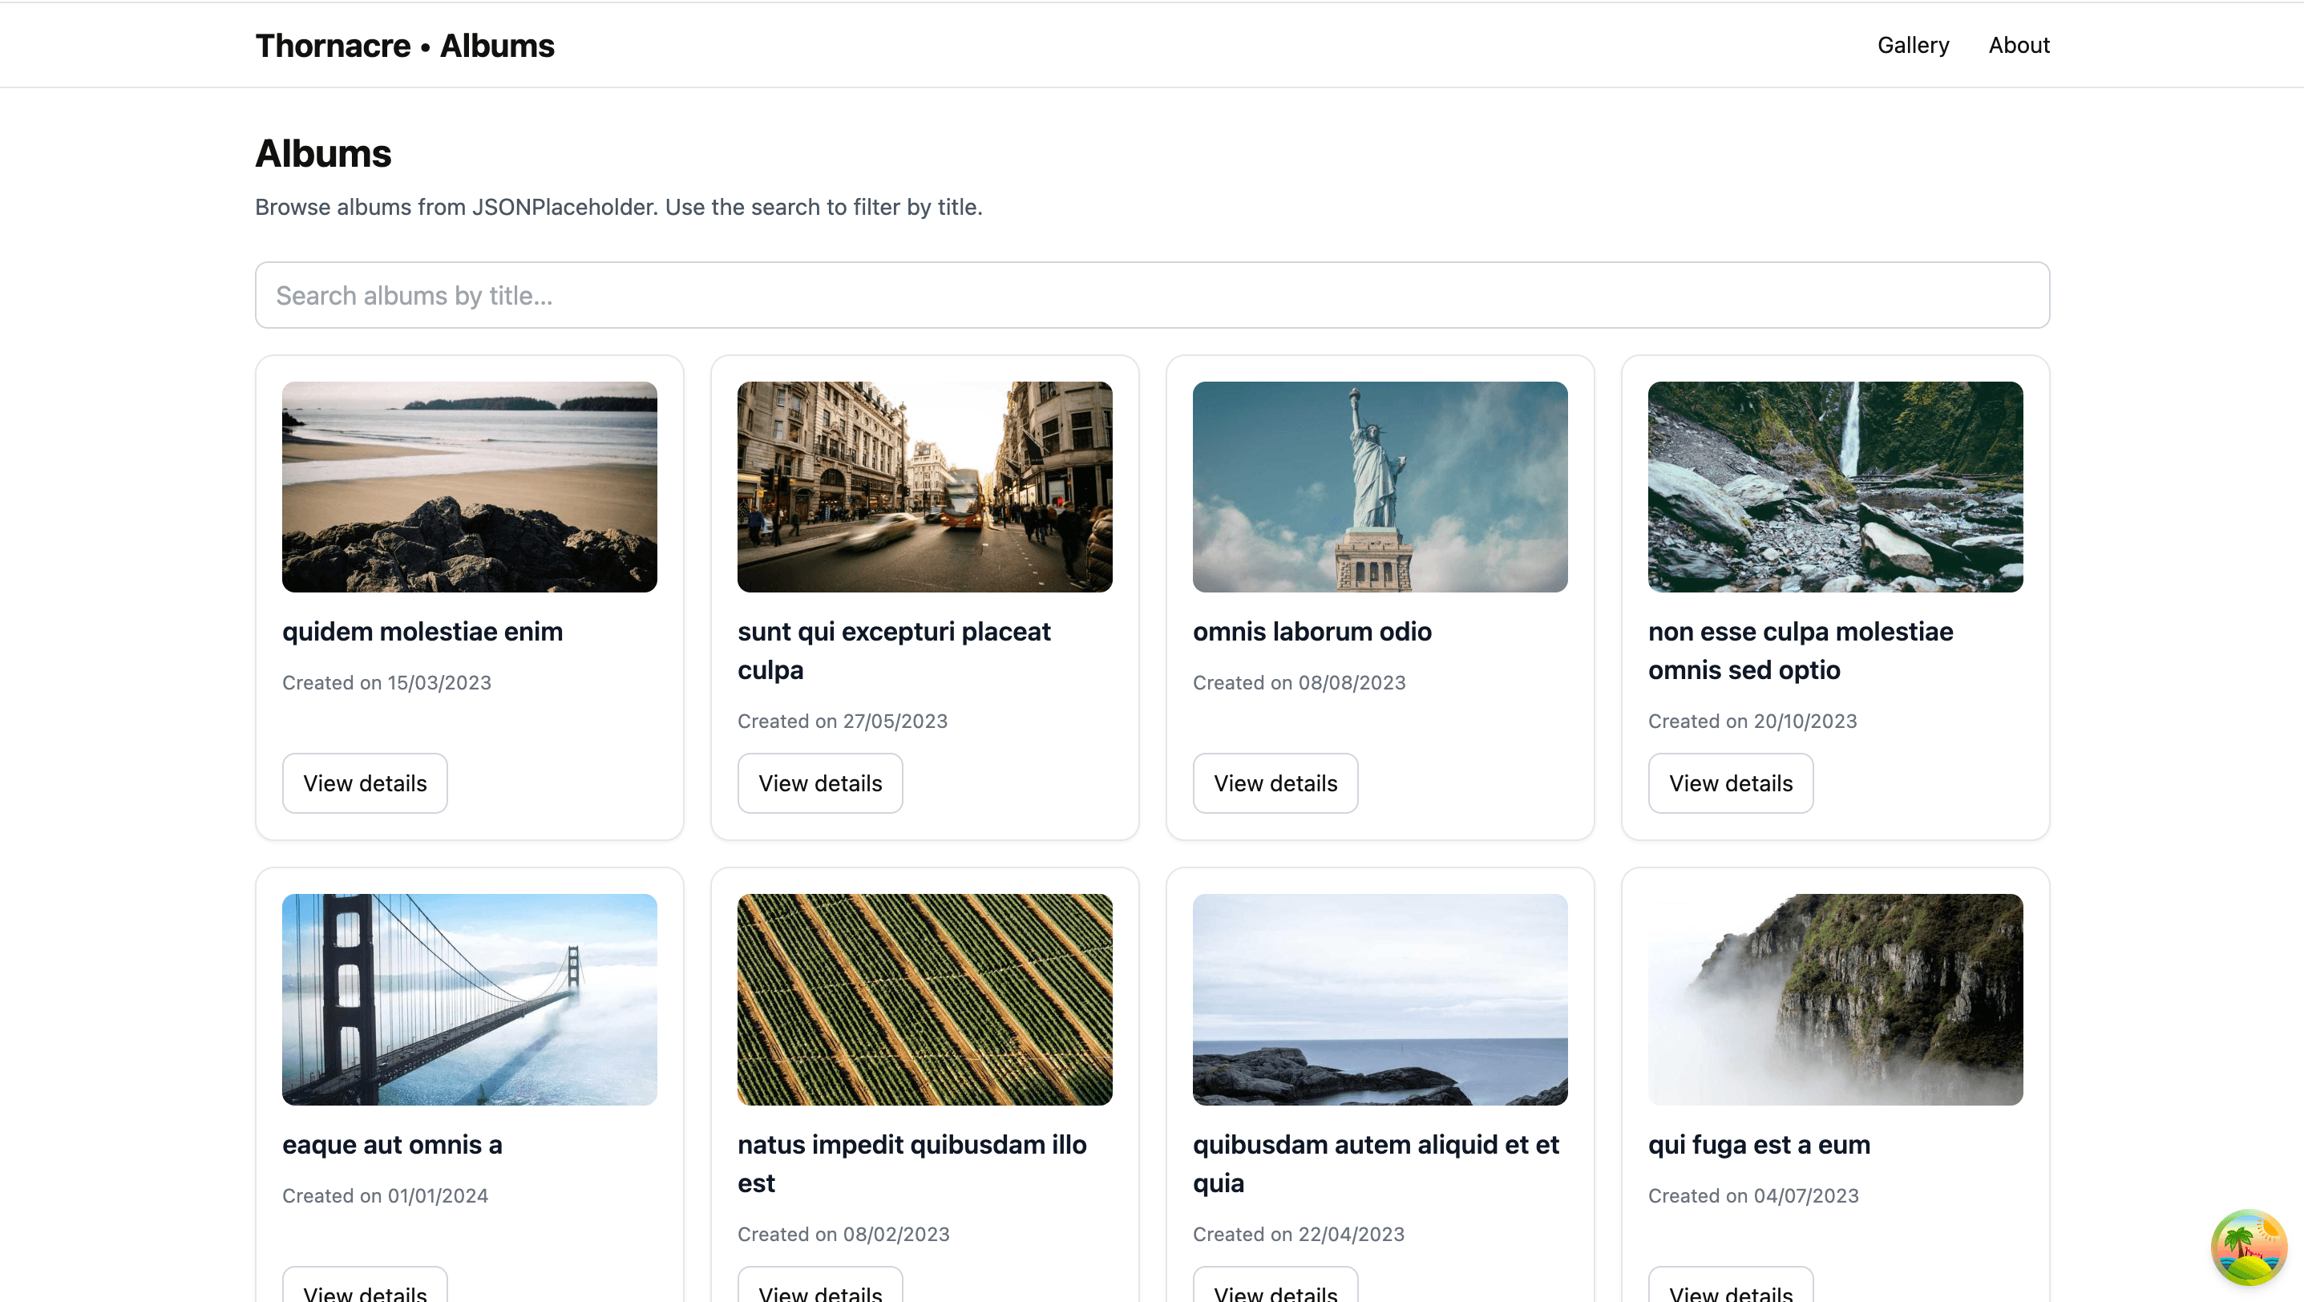View details of "omnis laborum odio" album
Viewport: 2304px width, 1302px height.
point(1275,782)
